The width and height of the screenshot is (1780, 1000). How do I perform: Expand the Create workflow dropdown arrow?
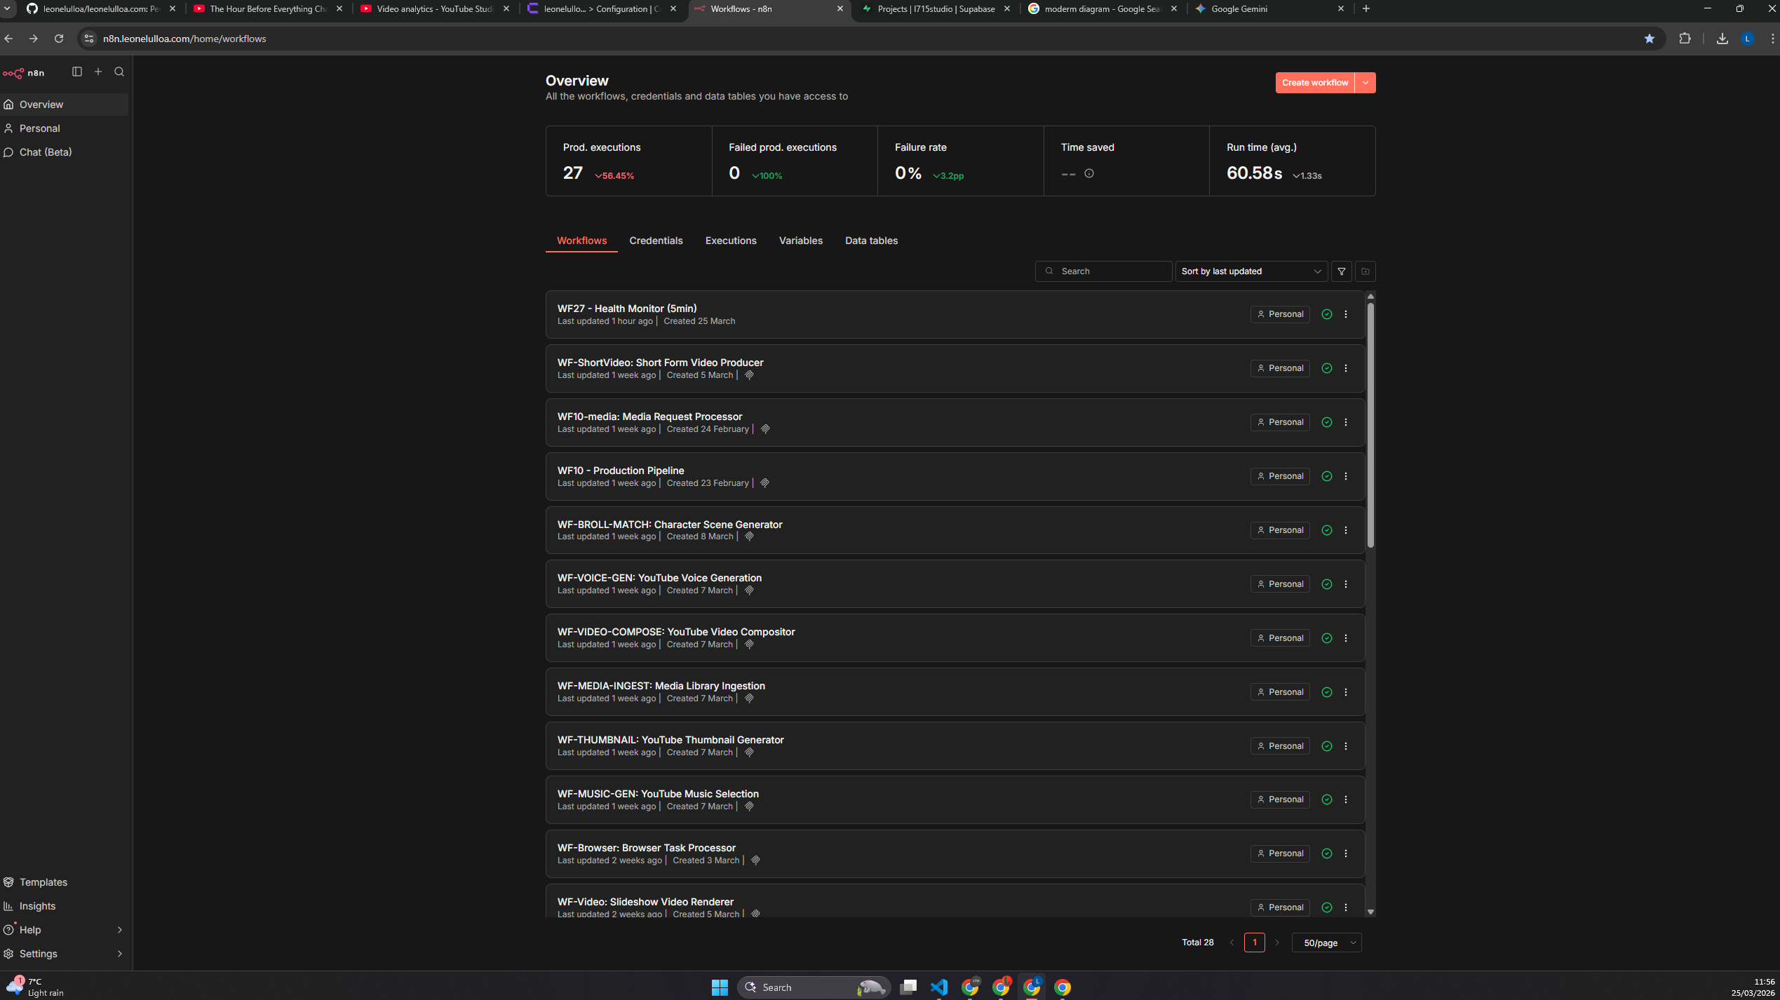coord(1365,82)
